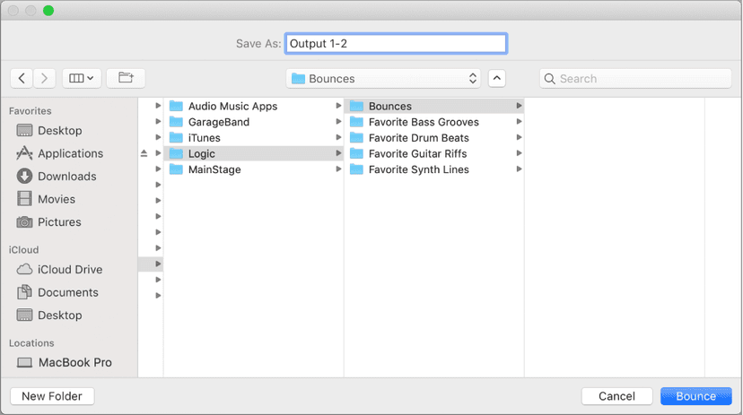Expand the arrow next to Favorite Bass Grooves
The width and height of the screenshot is (743, 415).
tap(519, 122)
